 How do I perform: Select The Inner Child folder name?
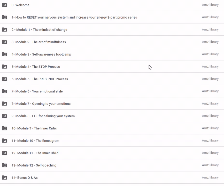[x=35, y=153]
